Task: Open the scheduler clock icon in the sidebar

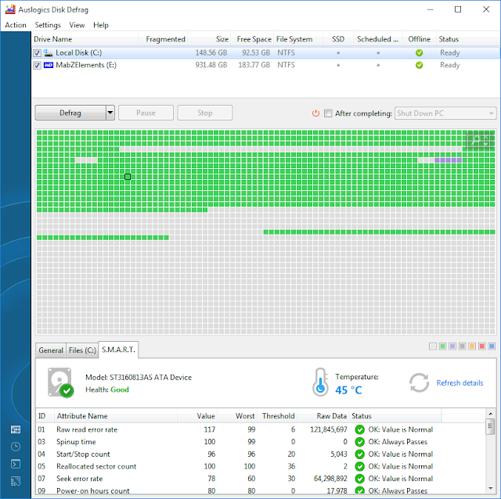Action: click(x=16, y=447)
